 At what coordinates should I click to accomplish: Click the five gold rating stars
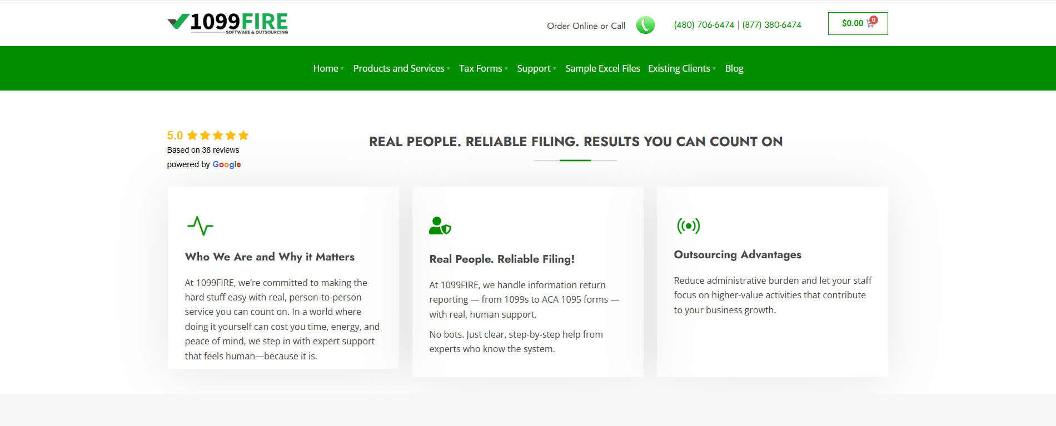point(218,136)
